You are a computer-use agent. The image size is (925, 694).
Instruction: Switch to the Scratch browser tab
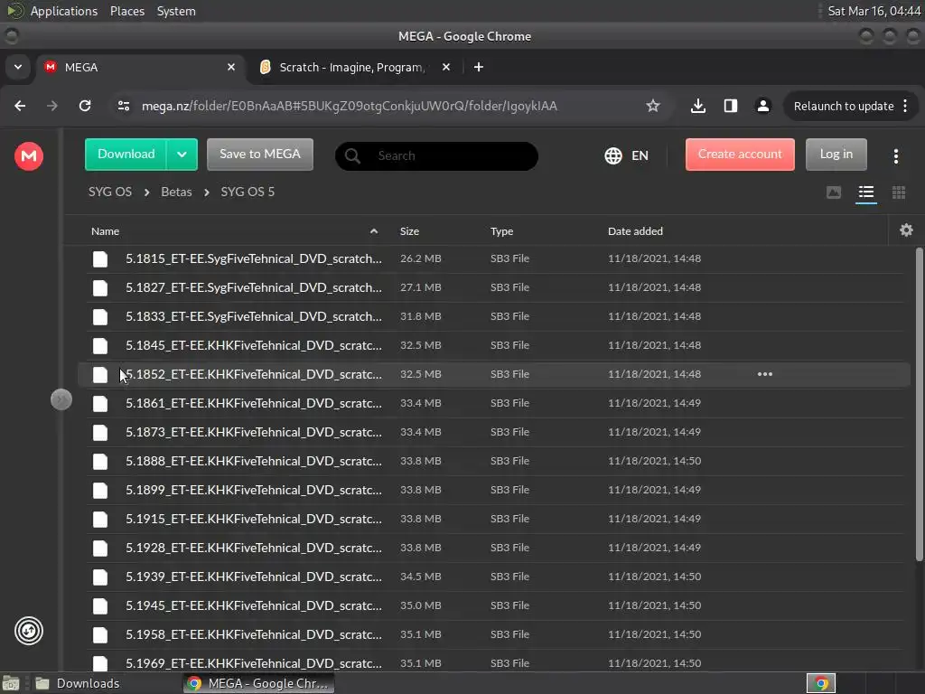coord(351,67)
